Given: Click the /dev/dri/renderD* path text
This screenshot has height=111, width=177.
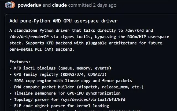Looking at the screenshot, I should (29, 37).
